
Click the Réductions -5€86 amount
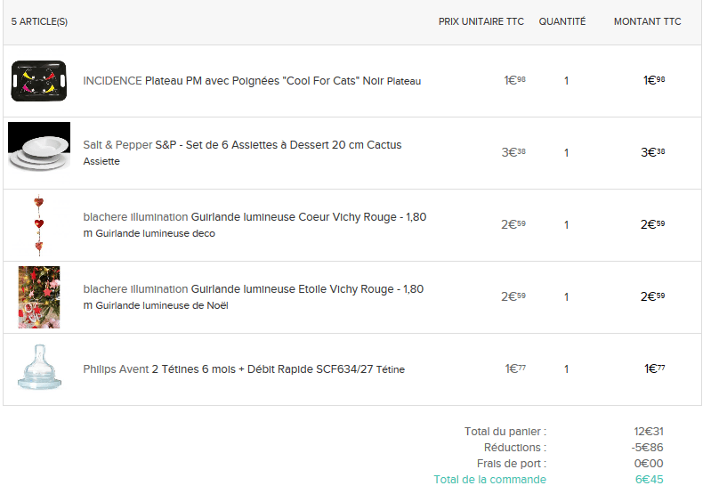point(648,448)
